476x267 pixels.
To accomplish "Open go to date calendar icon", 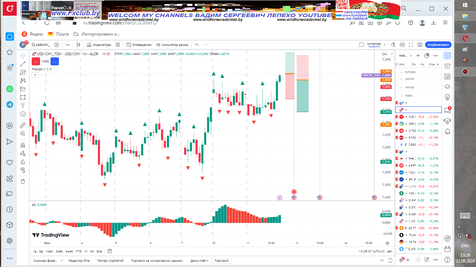I will coord(110,251).
